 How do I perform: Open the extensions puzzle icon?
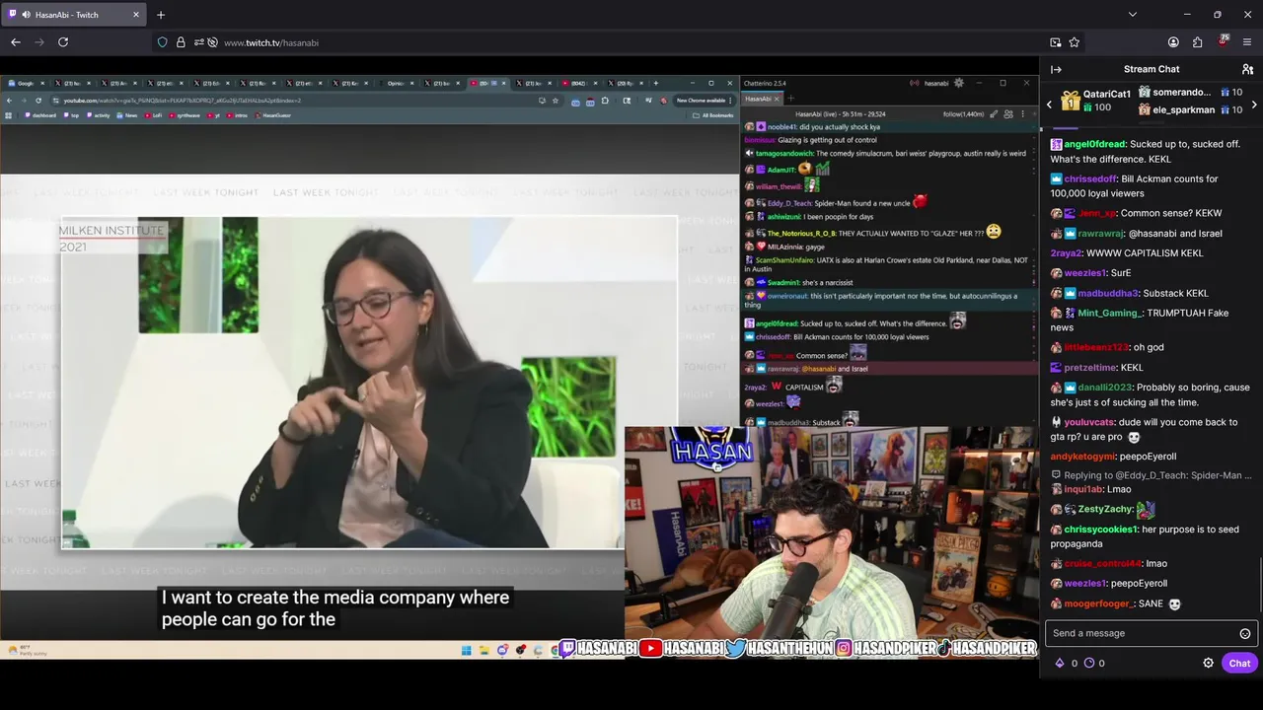click(1197, 42)
